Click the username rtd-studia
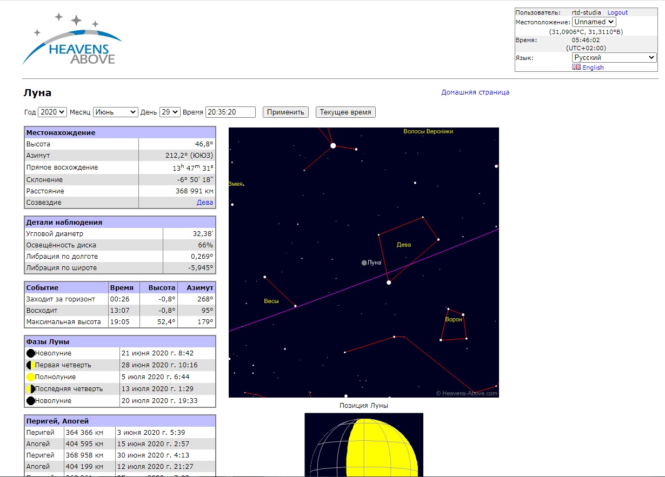The height and width of the screenshot is (477, 665). point(586,12)
